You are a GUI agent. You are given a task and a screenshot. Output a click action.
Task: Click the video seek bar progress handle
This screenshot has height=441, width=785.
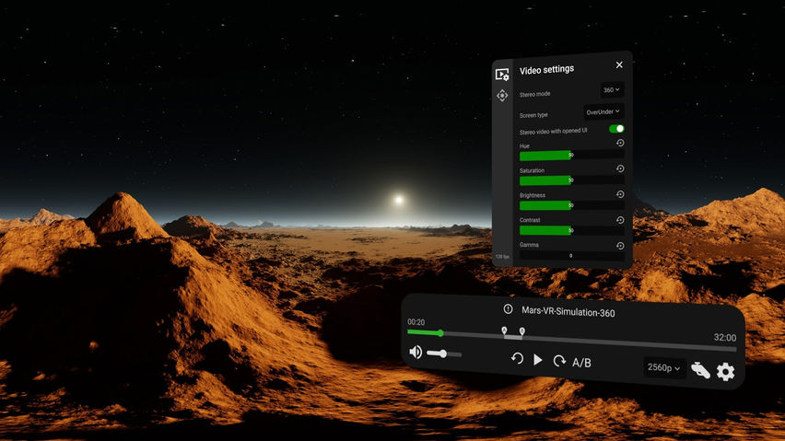click(440, 332)
